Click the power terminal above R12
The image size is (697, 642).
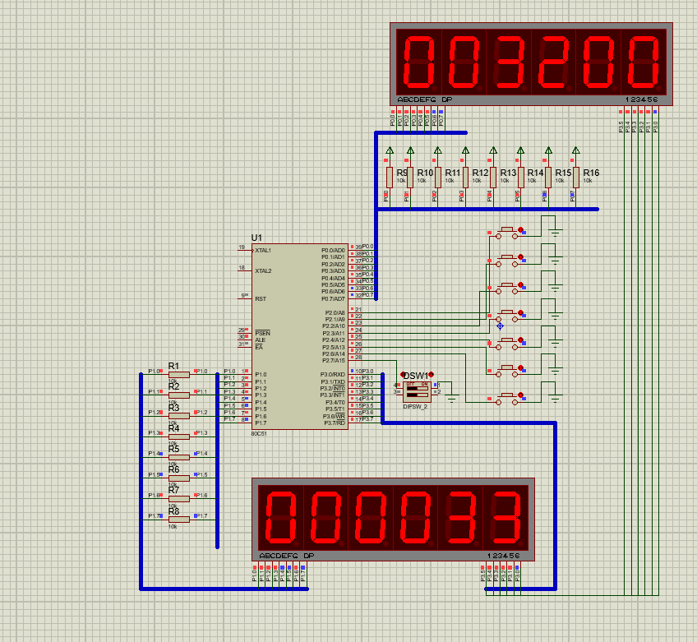(465, 150)
